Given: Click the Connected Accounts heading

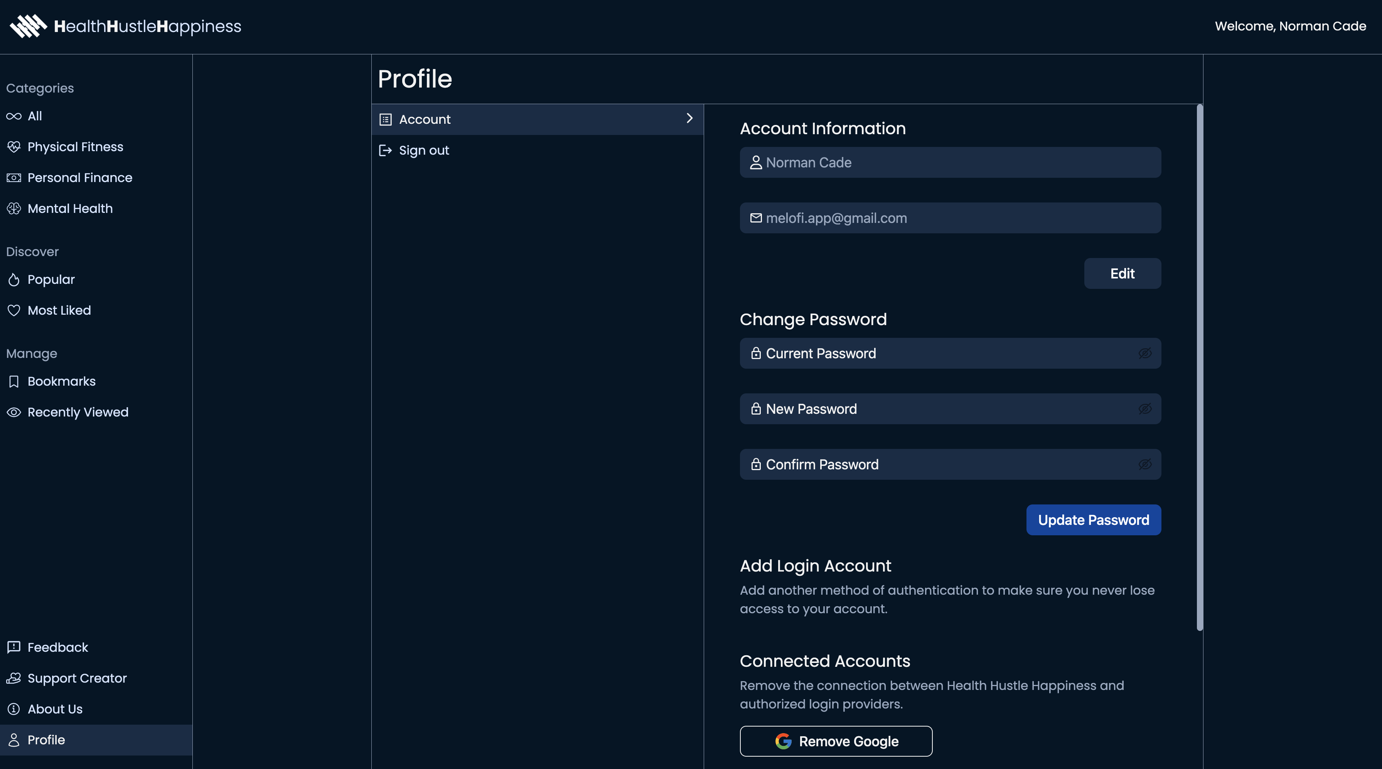Looking at the screenshot, I should click(x=824, y=661).
